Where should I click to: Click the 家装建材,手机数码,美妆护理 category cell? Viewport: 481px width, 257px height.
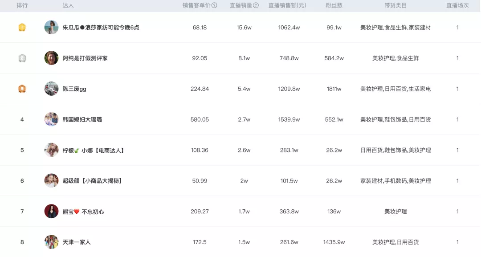(x=395, y=181)
